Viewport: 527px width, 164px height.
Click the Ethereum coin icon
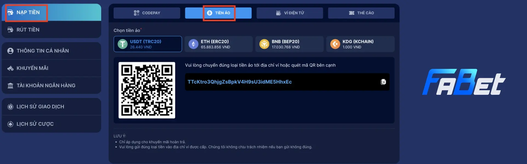pyautogui.click(x=193, y=44)
